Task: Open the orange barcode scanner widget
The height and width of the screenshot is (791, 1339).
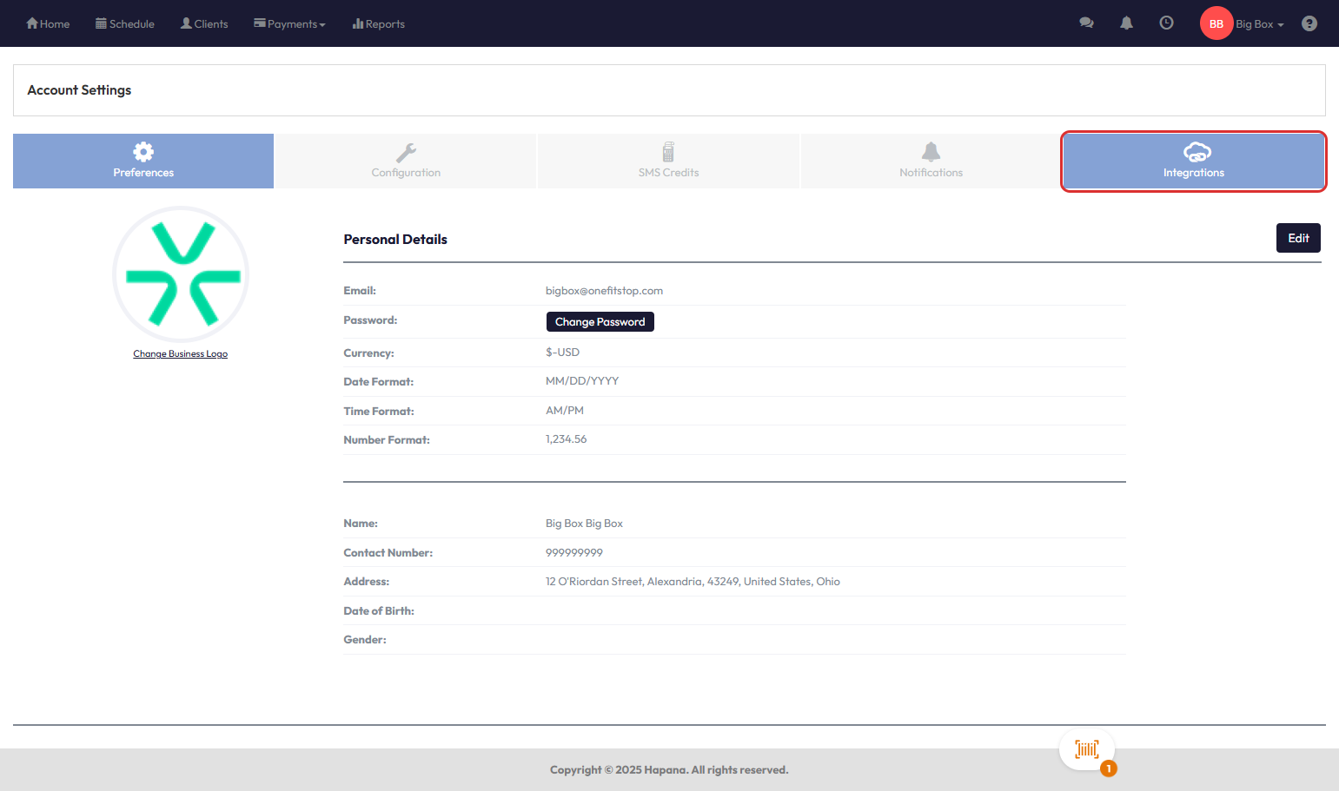Action: [1086, 749]
